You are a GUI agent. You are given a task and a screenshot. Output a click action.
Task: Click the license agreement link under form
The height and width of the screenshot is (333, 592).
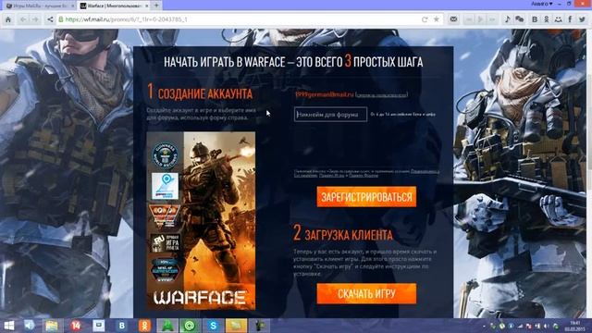pos(425,171)
